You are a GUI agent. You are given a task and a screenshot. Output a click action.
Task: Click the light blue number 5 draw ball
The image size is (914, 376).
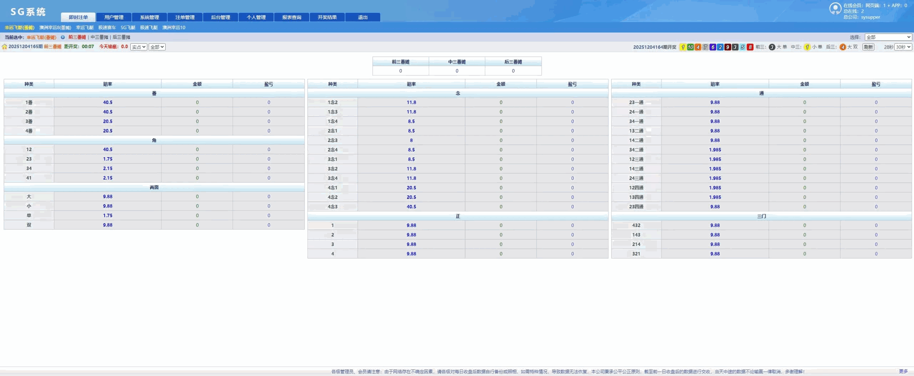click(x=742, y=47)
